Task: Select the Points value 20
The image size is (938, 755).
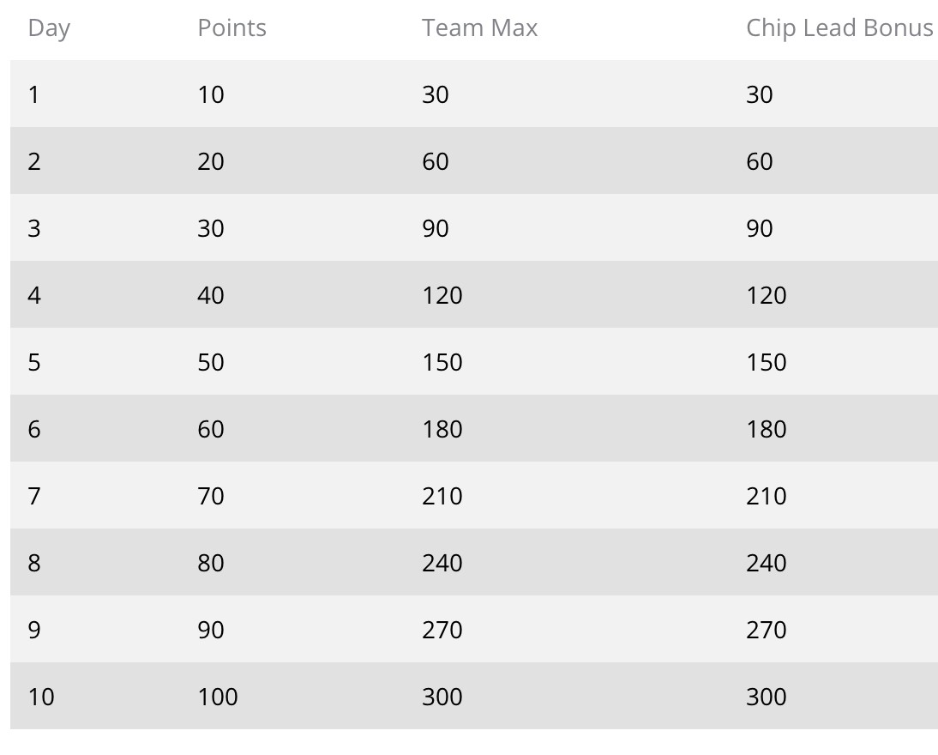Action: tap(211, 161)
